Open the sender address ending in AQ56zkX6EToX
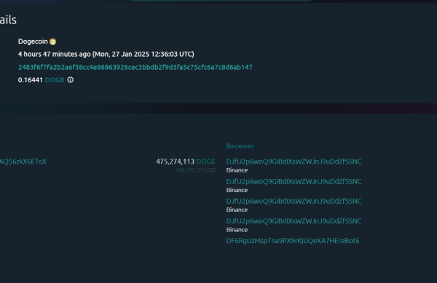Viewport: 437px width, 283px height. pos(23,162)
